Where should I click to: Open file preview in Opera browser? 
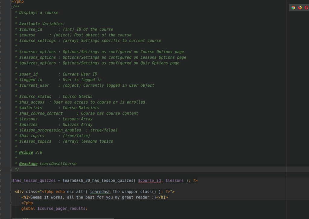click(307, 8)
